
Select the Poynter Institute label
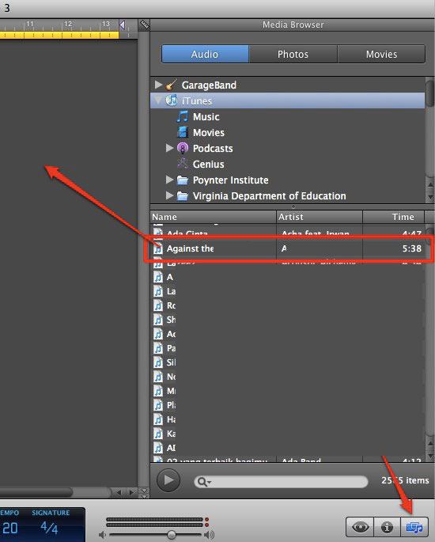[230, 180]
